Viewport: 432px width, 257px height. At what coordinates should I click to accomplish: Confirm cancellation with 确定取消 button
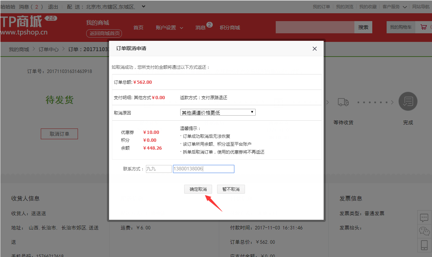pyautogui.click(x=198, y=189)
